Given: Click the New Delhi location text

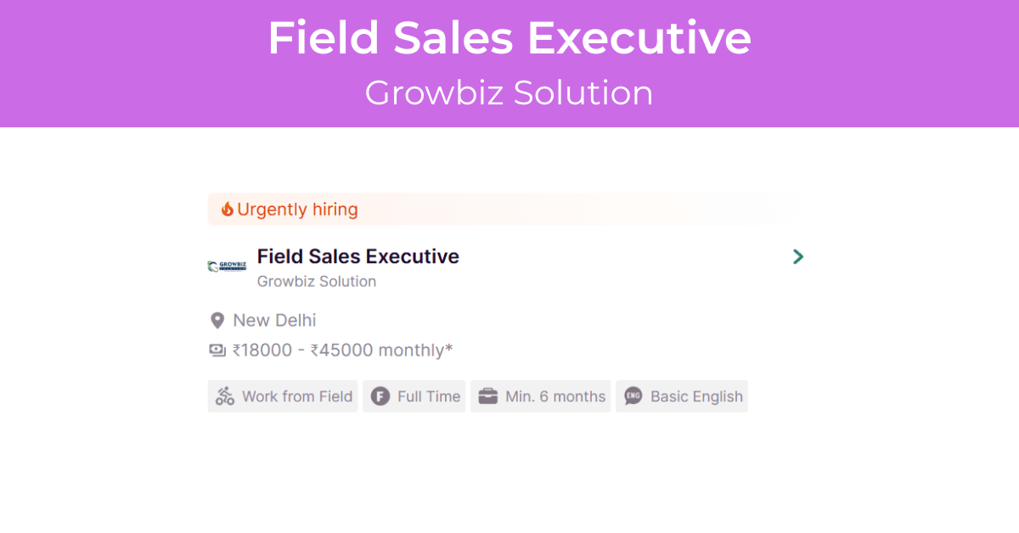Looking at the screenshot, I should pos(274,320).
